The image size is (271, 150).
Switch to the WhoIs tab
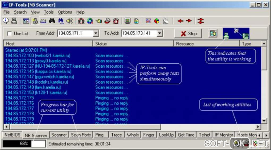pos(133,135)
